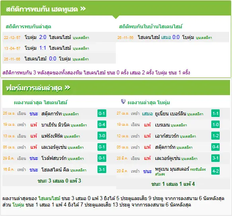Image resolution: width=232 pixels, height=216 pixels.
Task: Click the 0-4 score badge for บาเยิร์น มิวนิค
Action: pos(102,125)
